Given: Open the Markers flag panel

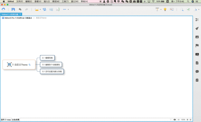Looking at the screenshot, I should [x=197, y=45].
